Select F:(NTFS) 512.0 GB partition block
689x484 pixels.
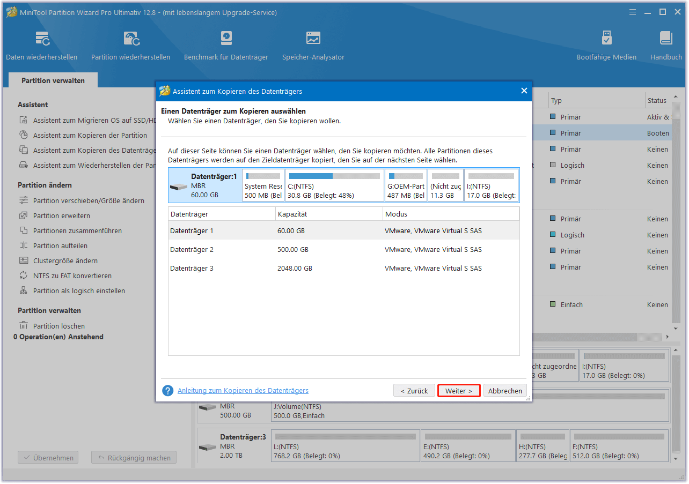click(619, 445)
